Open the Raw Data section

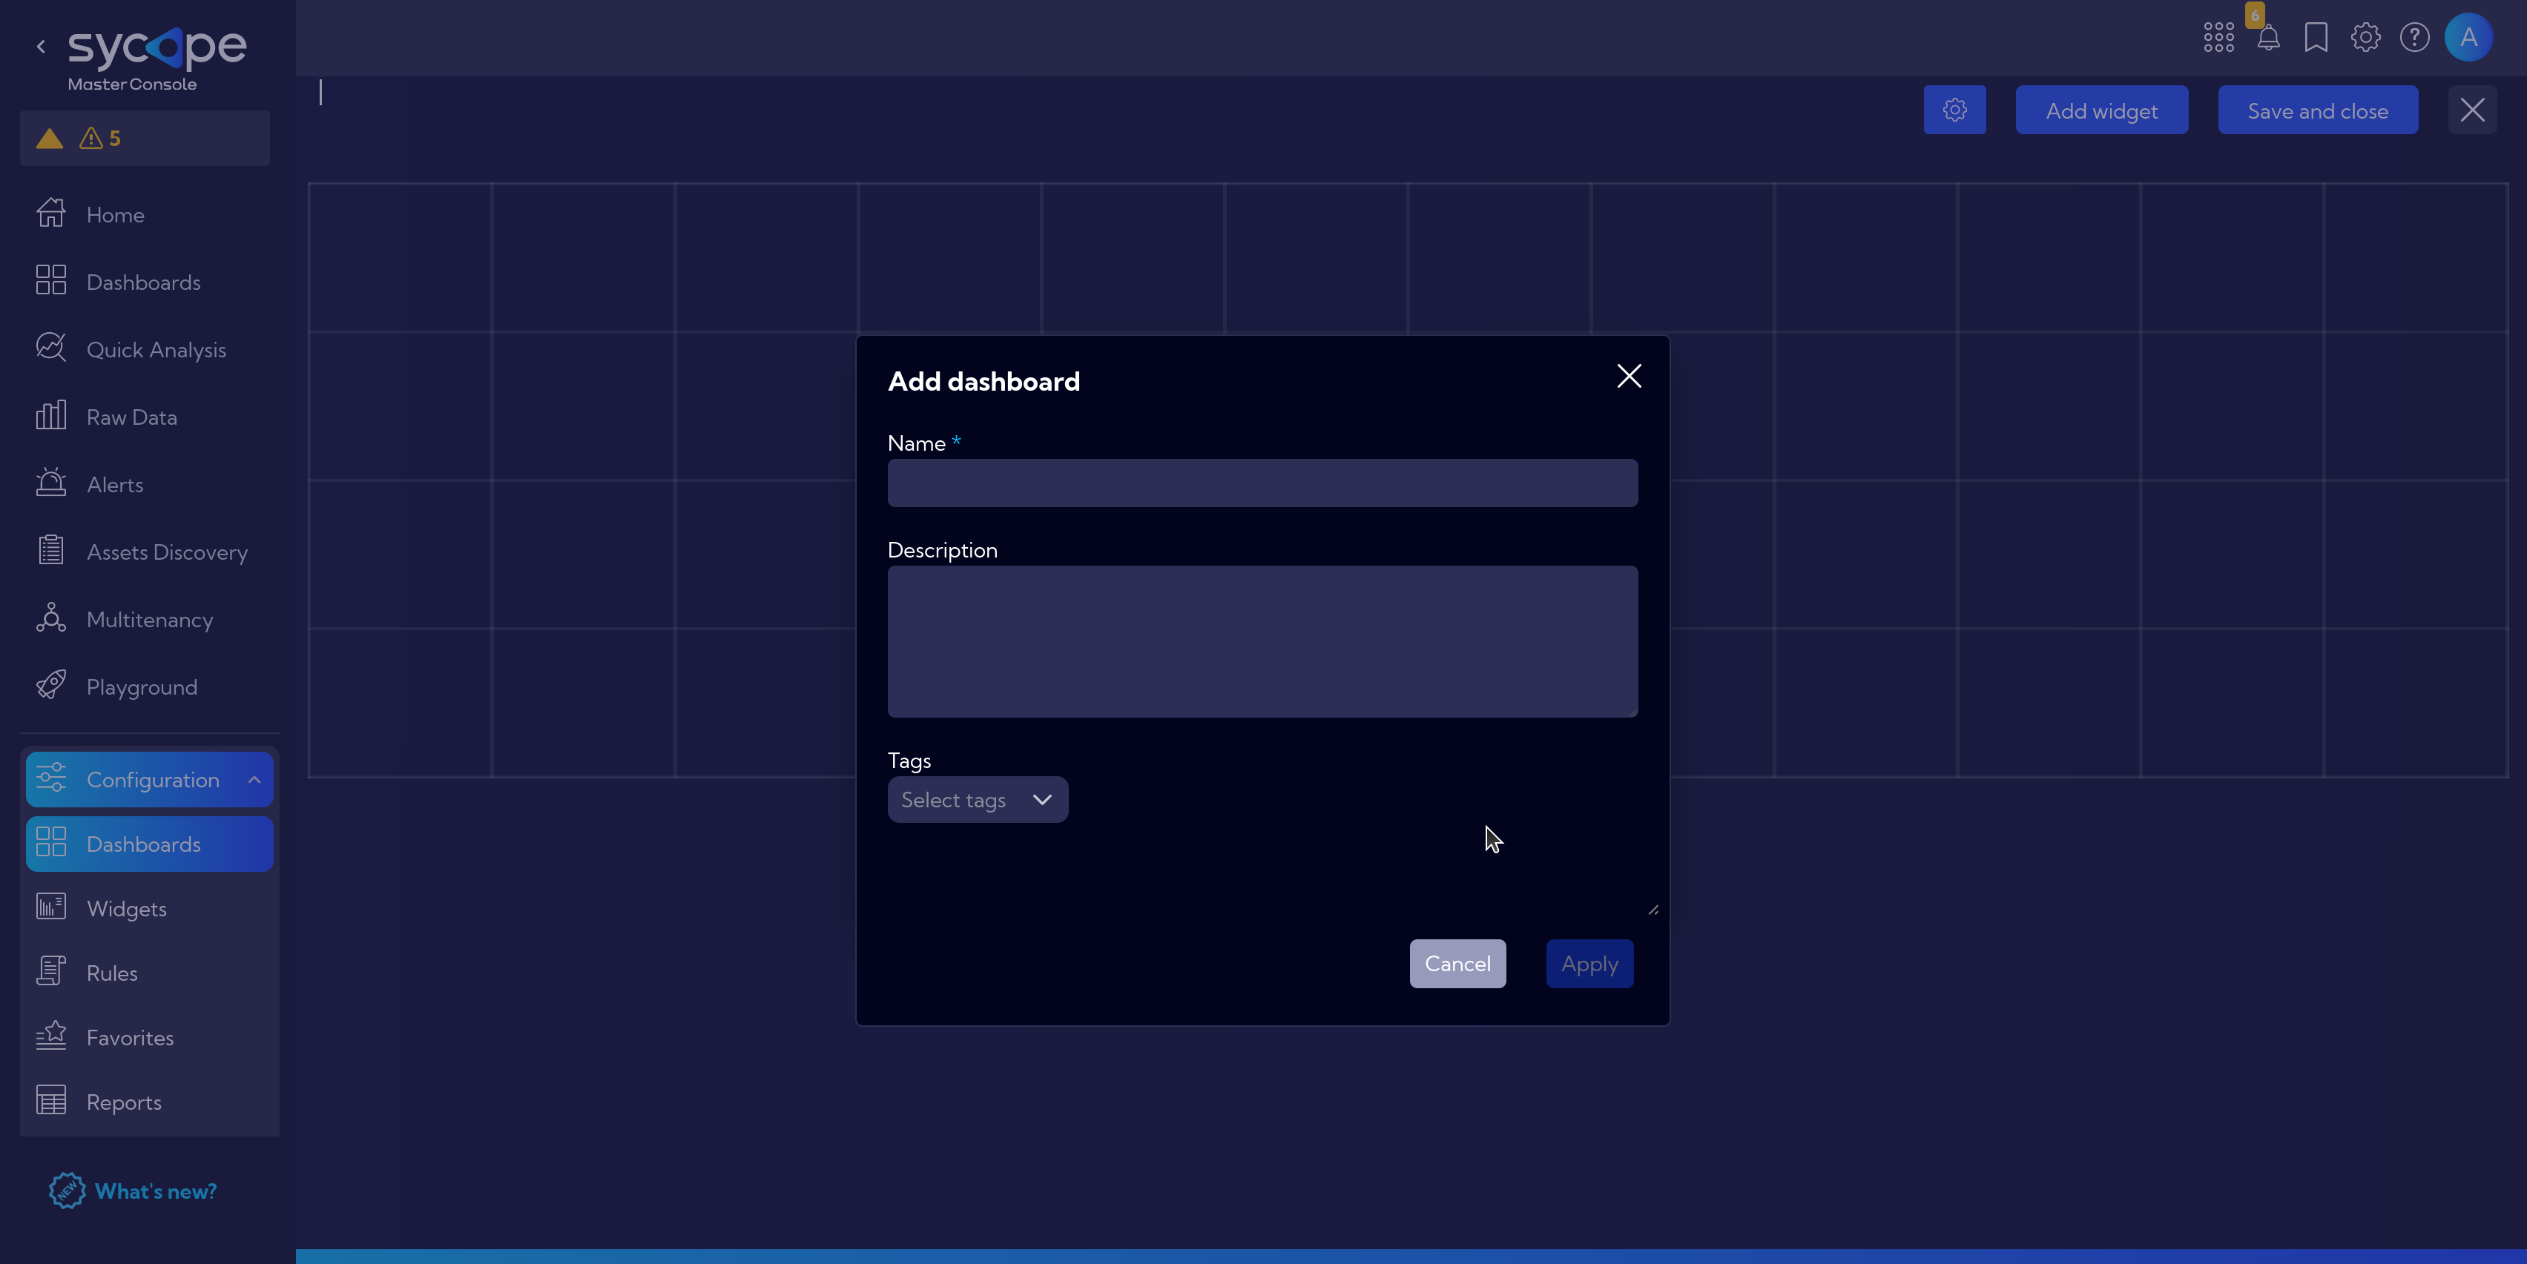[x=131, y=417]
